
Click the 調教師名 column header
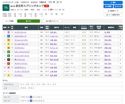pyautogui.click(x=111, y=27)
